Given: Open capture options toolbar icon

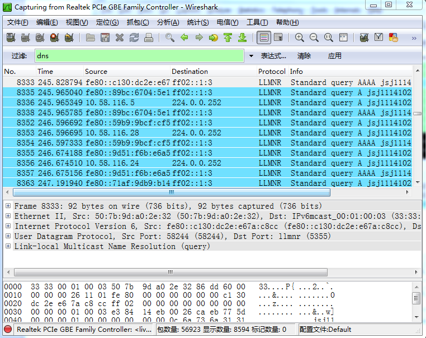Looking at the screenshot, I should 25,37.
